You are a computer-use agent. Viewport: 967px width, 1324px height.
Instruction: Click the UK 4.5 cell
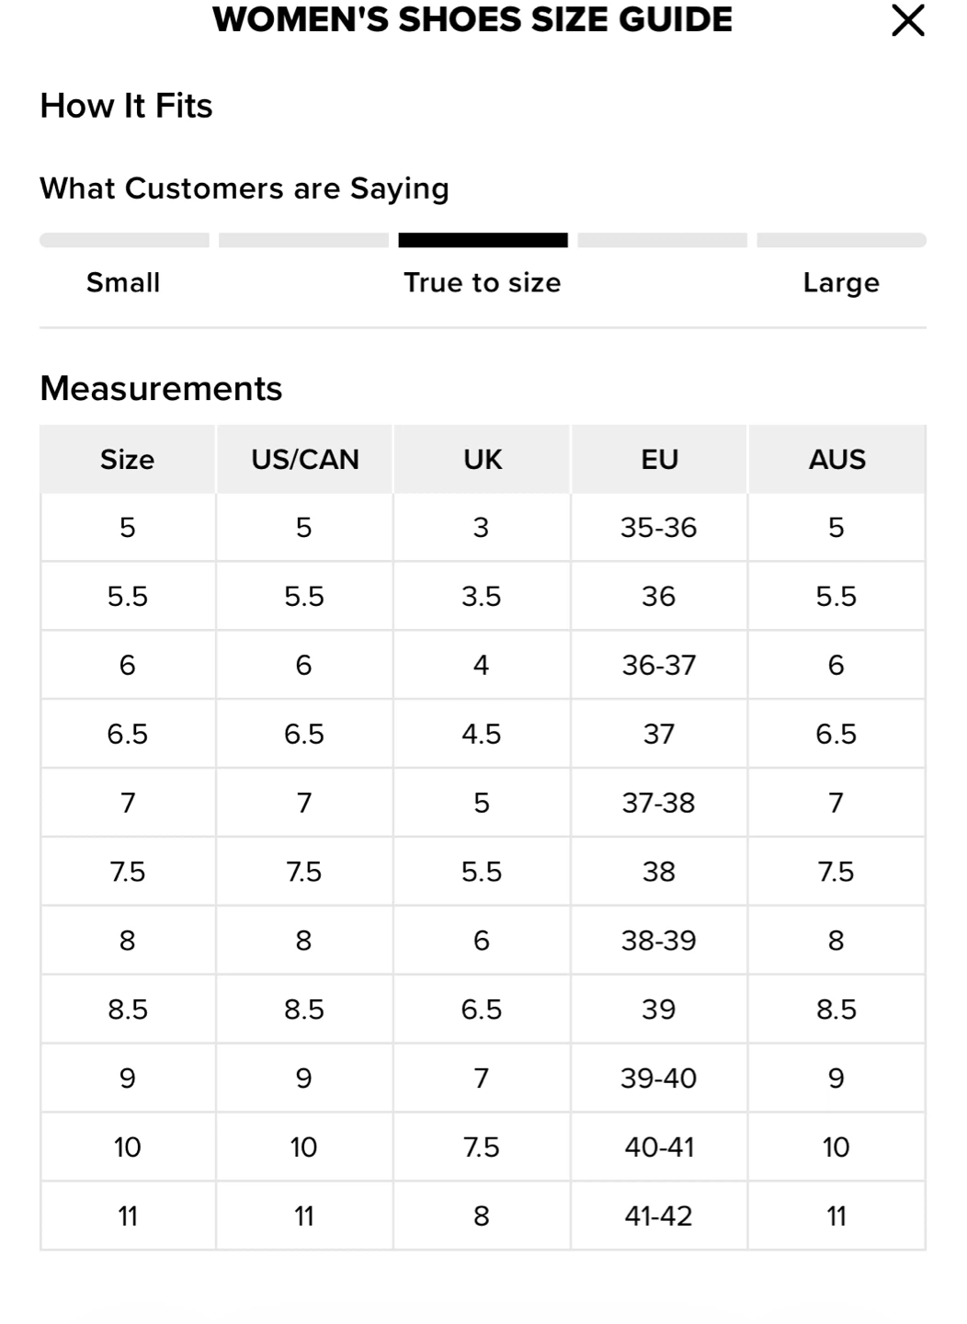click(482, 734)
